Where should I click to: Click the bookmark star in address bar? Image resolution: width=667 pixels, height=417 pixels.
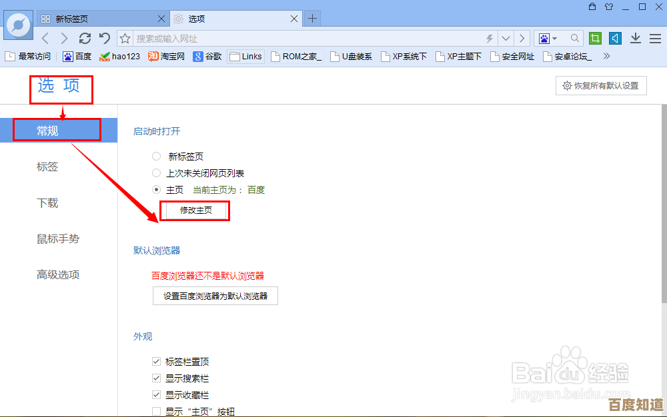click(125, 38)
